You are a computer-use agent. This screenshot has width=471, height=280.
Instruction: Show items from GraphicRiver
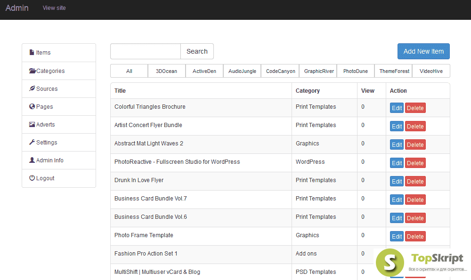pyautogui.click(x=319, y=71)
